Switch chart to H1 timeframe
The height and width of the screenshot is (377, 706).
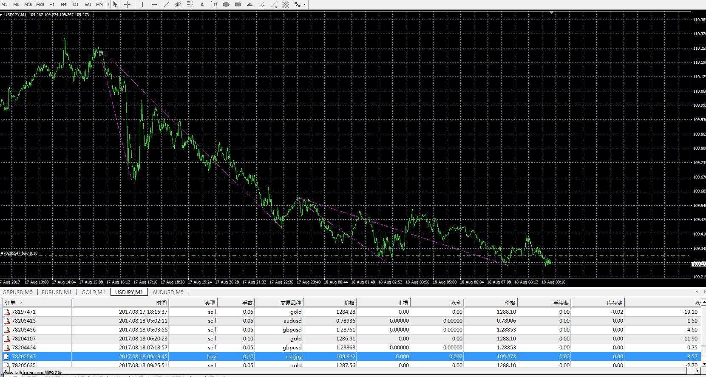[x=52, y=4]
